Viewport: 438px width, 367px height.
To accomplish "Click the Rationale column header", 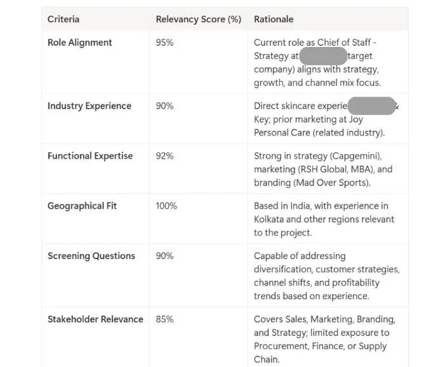I will click(x=274, y=19).
